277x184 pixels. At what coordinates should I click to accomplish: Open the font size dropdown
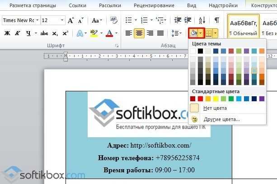click(62, 20)
